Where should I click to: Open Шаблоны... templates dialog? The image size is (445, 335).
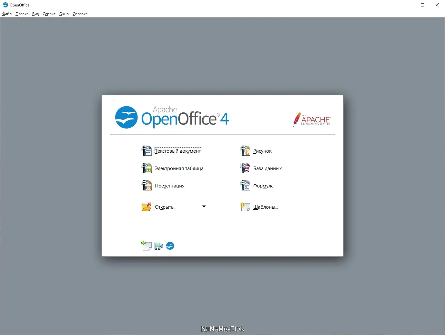[x=266, y=207]
